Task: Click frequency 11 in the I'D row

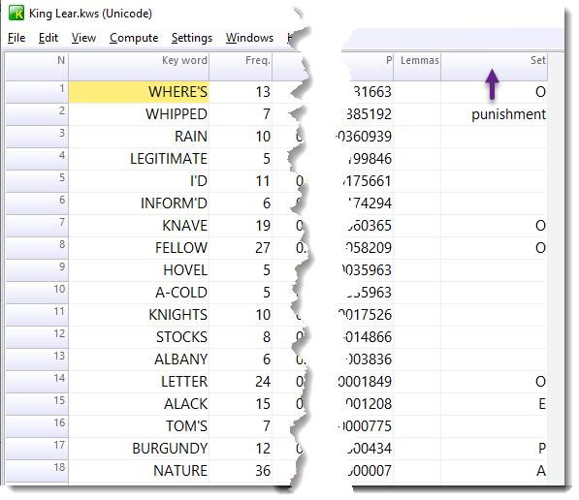Action: coord(263,181)
